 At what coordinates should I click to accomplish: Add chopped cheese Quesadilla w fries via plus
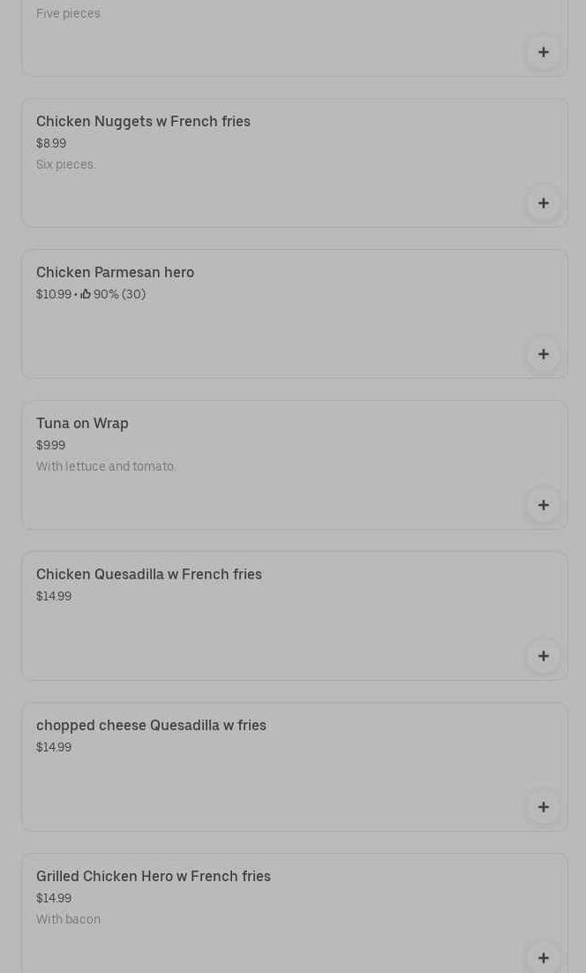coord(543,807)
